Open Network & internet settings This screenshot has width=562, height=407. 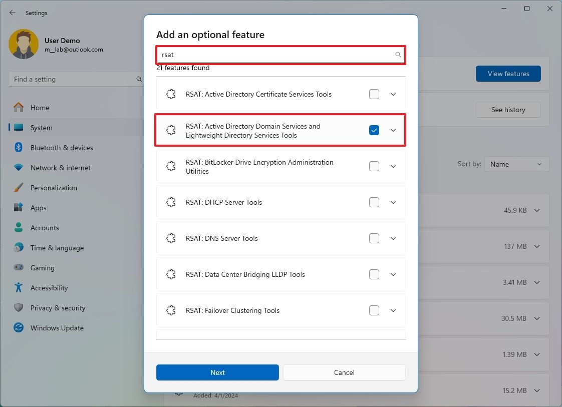(59, 168)
